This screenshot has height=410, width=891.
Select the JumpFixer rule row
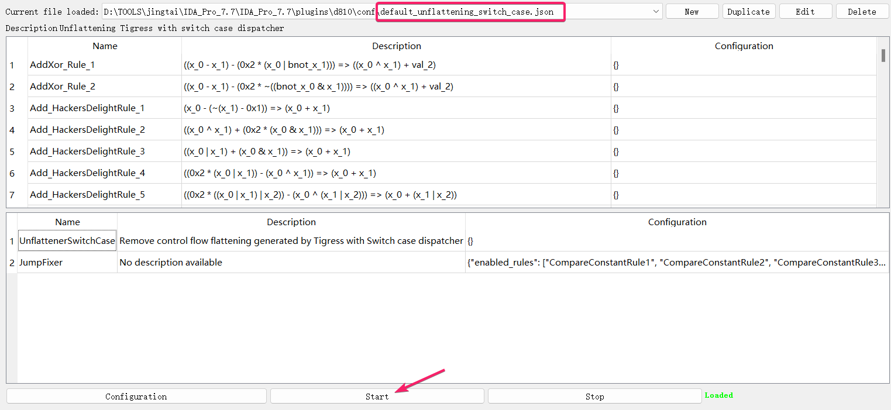41,263
